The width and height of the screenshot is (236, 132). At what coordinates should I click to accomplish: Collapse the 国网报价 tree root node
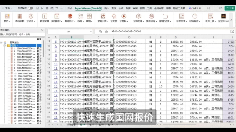(1, 42)
